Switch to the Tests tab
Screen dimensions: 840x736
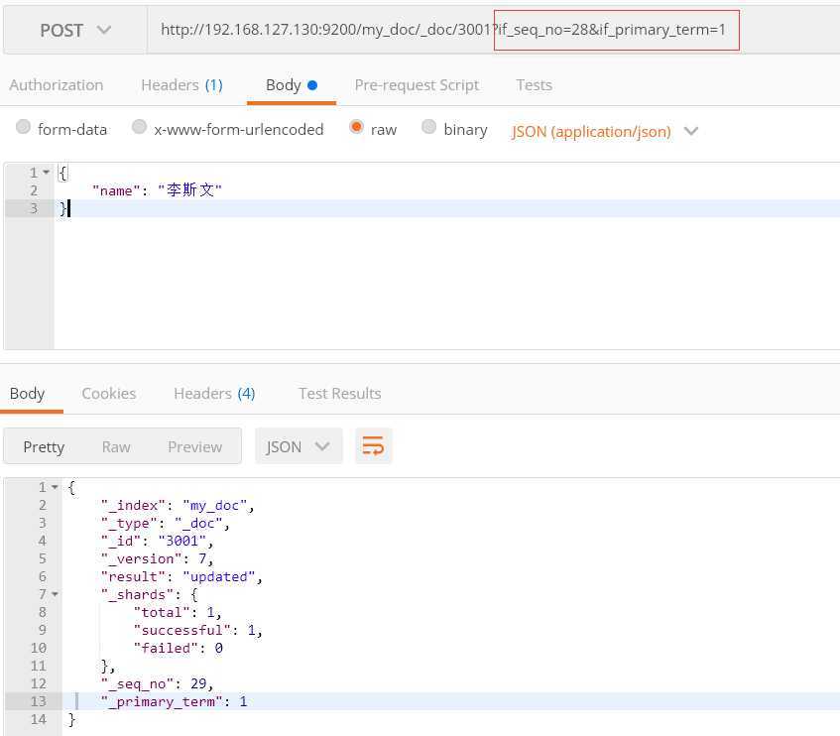pyautogui.click(x=534, y=85)
